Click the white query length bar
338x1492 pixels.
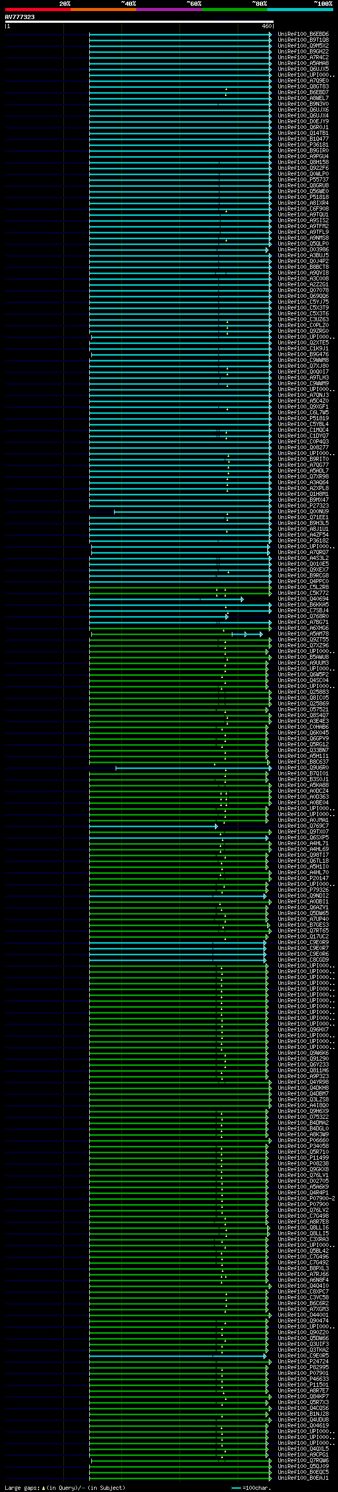(139, 21)
